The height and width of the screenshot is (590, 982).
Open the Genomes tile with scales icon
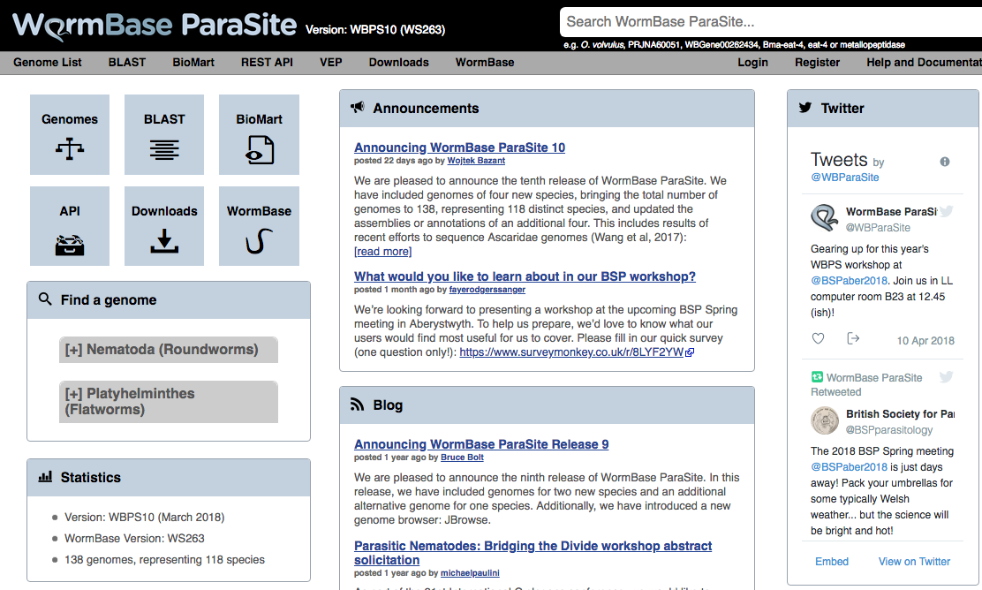tap(70, 134)
